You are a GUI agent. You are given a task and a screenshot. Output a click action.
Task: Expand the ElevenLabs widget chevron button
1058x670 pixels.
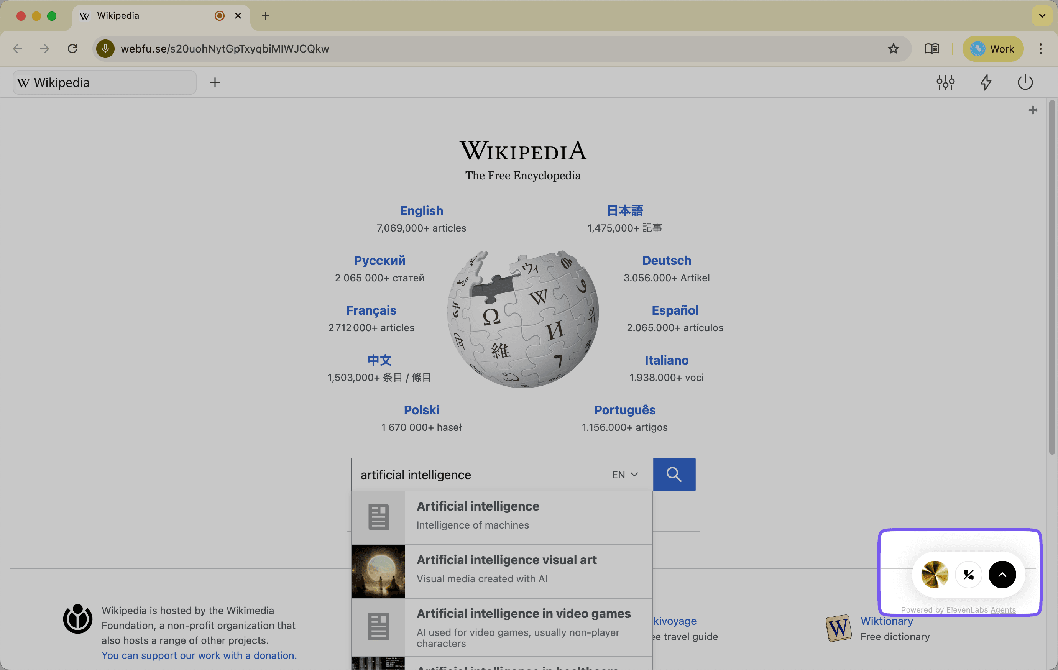pos(1002,574)
